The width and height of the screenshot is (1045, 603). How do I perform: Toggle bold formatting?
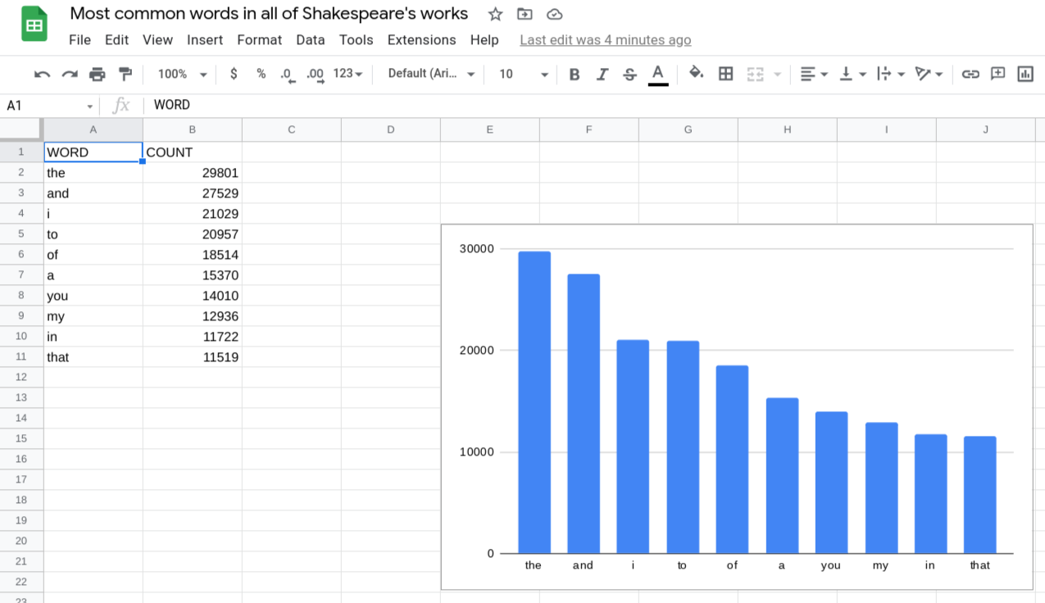pos(574,74)
